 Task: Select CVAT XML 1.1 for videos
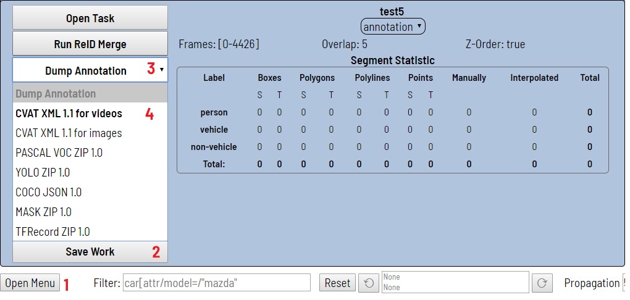[x=69, y=114]
